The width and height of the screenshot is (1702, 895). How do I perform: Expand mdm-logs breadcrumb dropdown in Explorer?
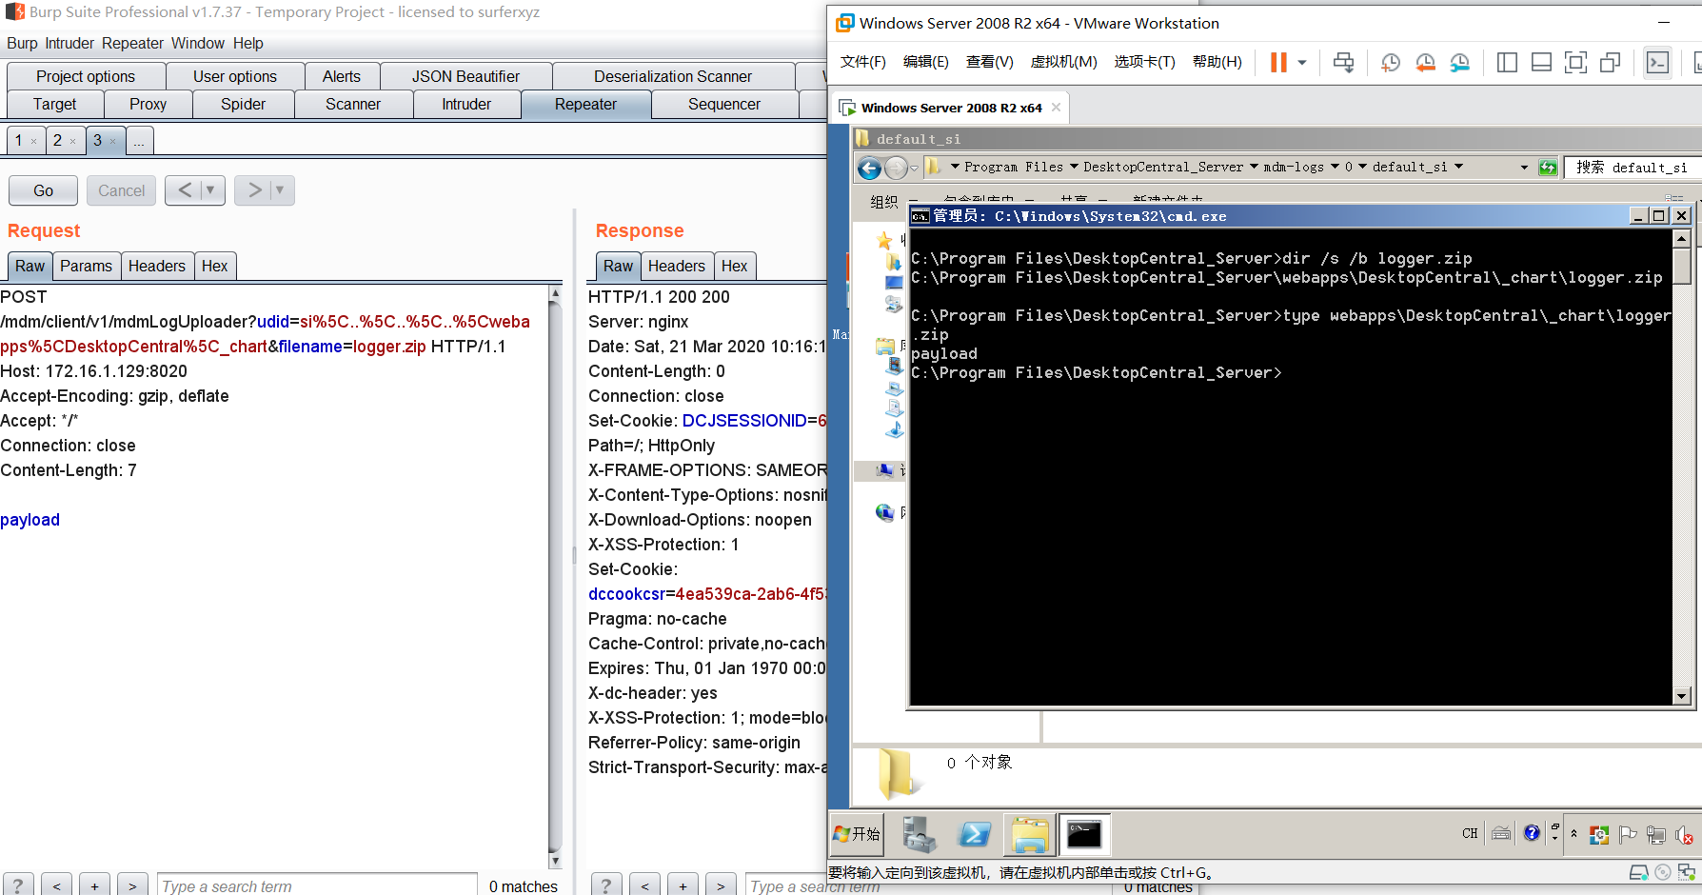click(1335, 167)
